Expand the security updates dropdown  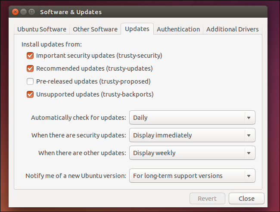click(192, 135)
